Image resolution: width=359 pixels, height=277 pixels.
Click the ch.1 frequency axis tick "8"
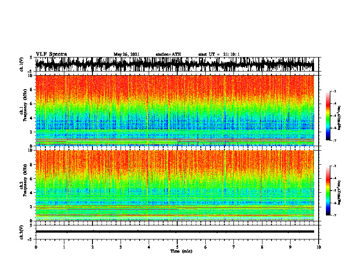[x=32, y=90]
